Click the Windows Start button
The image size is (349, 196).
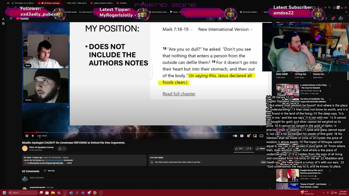coord(4,193)
